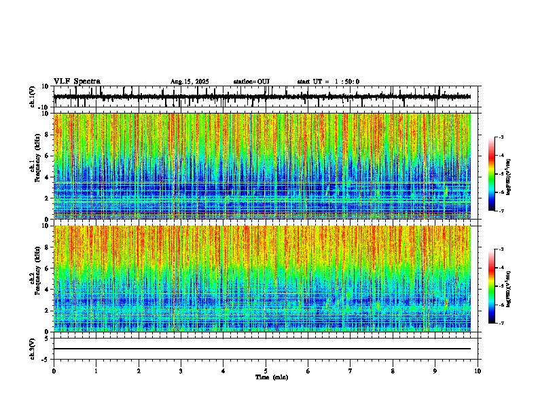Click time axis tick label "8"
This screenshot has height=416, width=538.
click(393, 371)
